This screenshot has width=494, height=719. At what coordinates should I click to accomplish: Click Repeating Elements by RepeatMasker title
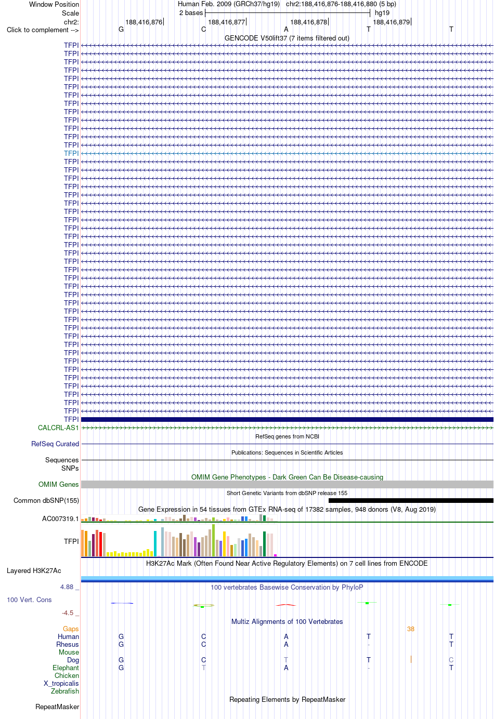[287, 699]
